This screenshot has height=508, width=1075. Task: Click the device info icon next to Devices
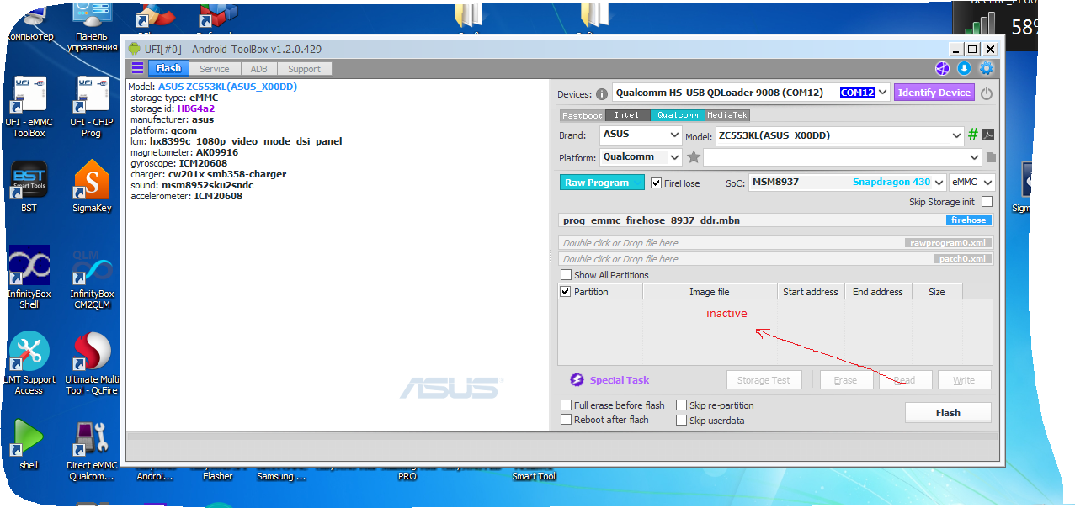602,93
